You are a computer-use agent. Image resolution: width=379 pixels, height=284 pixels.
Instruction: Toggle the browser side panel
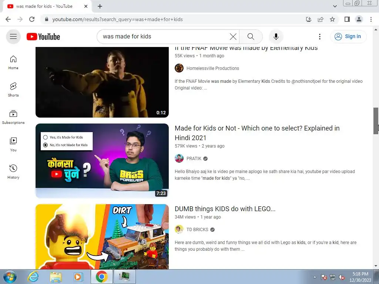pos(347,19)
